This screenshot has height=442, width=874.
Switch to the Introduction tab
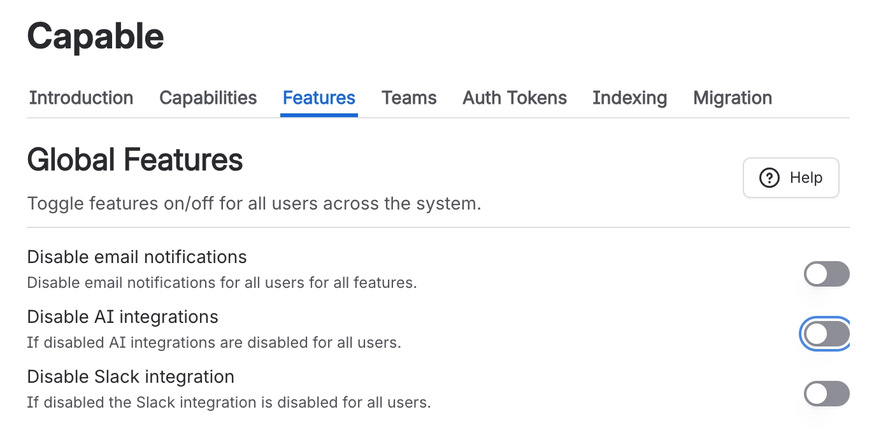(x=80, y=97)
